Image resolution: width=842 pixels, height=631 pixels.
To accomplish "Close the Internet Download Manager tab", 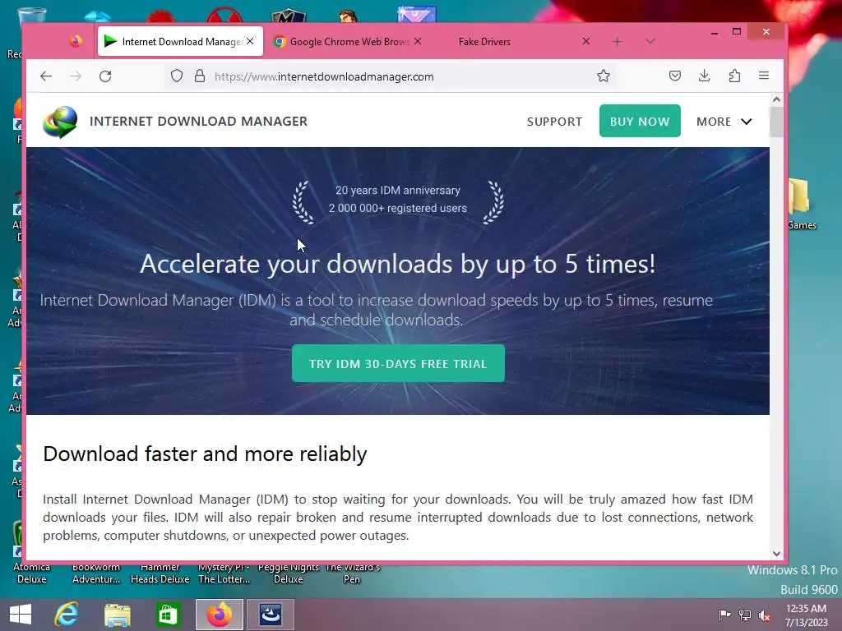I will point(250,41).
